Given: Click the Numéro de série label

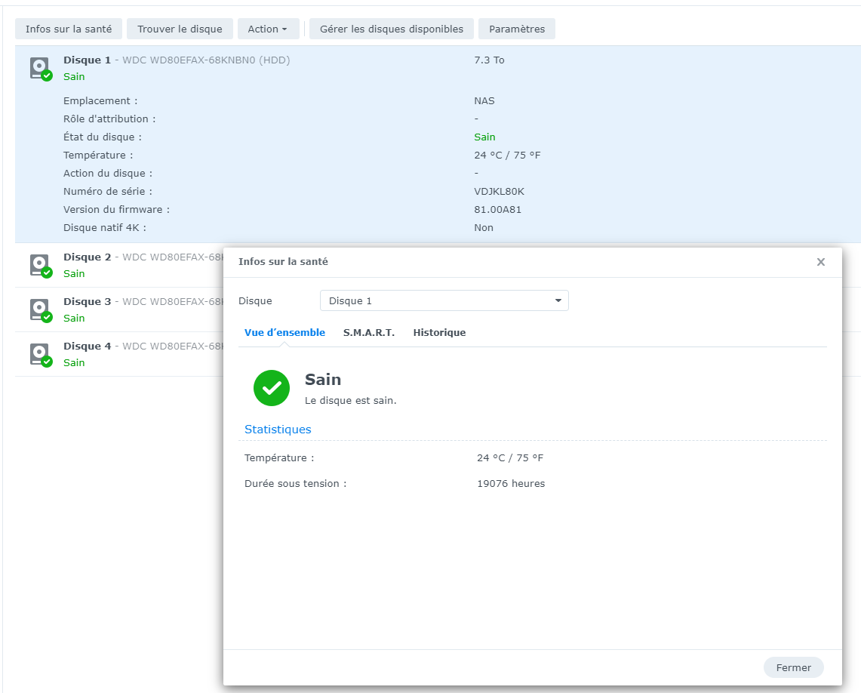Looking at the screenshot, I should (108, 191).
